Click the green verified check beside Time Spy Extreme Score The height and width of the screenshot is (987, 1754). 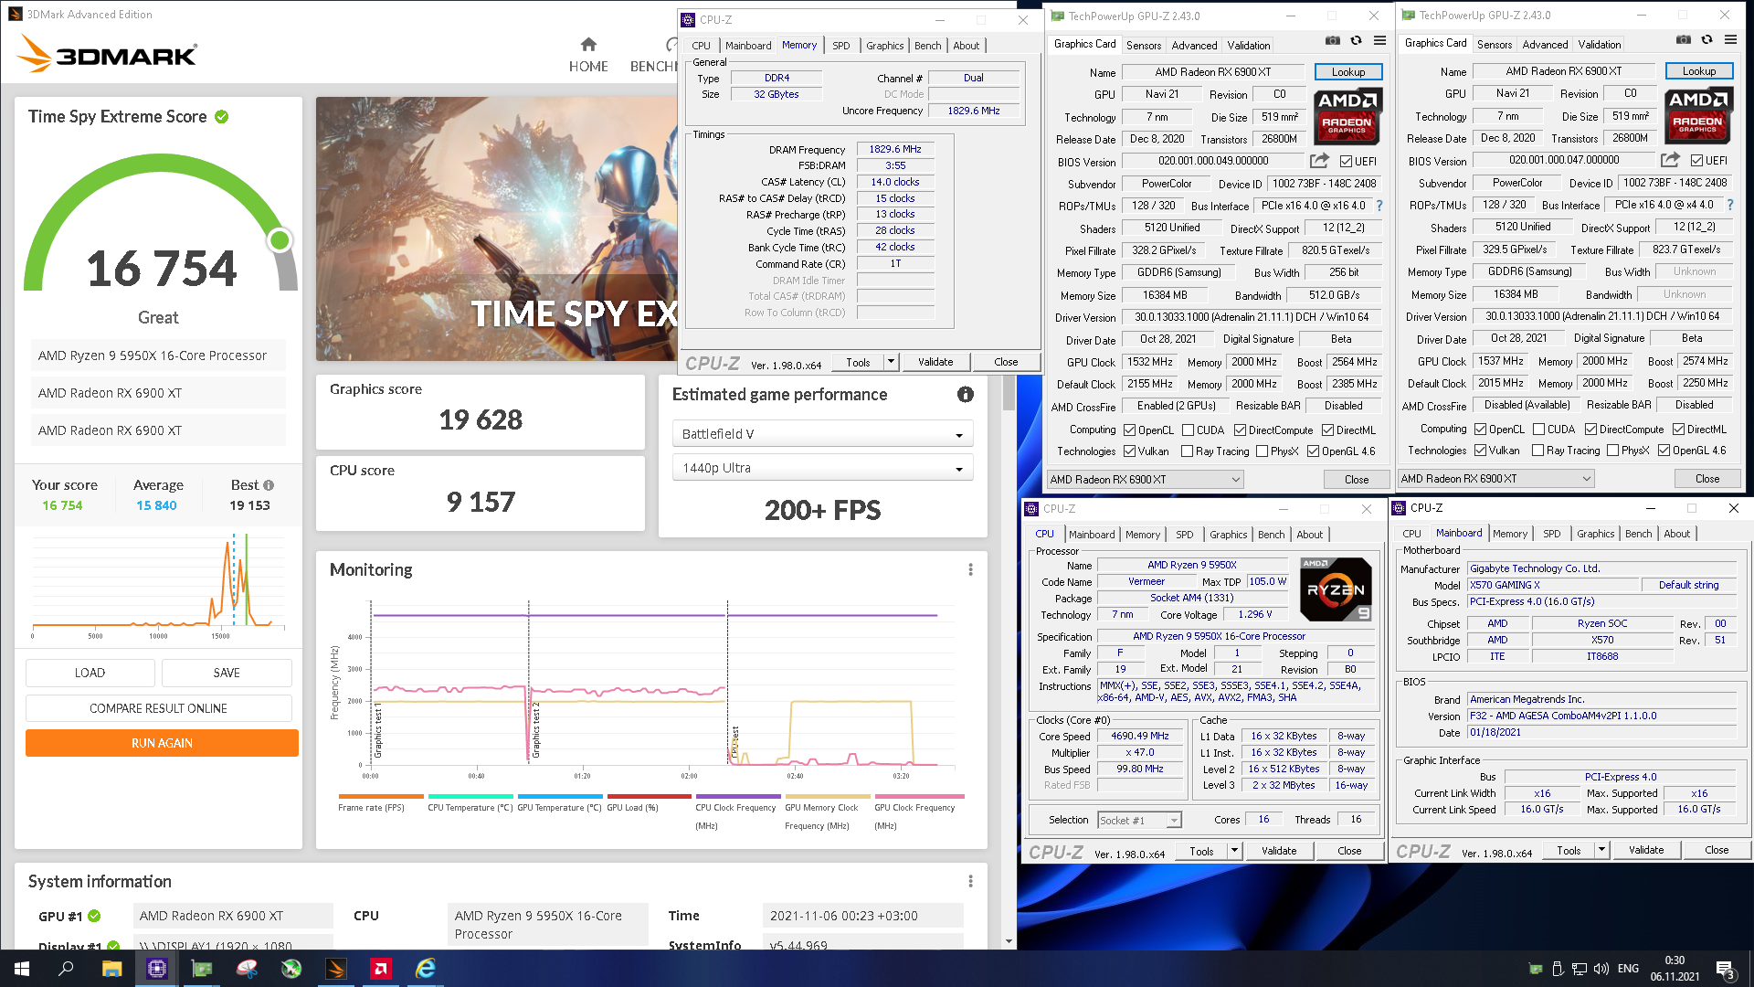pyautogui.click(x=221, y=117)
